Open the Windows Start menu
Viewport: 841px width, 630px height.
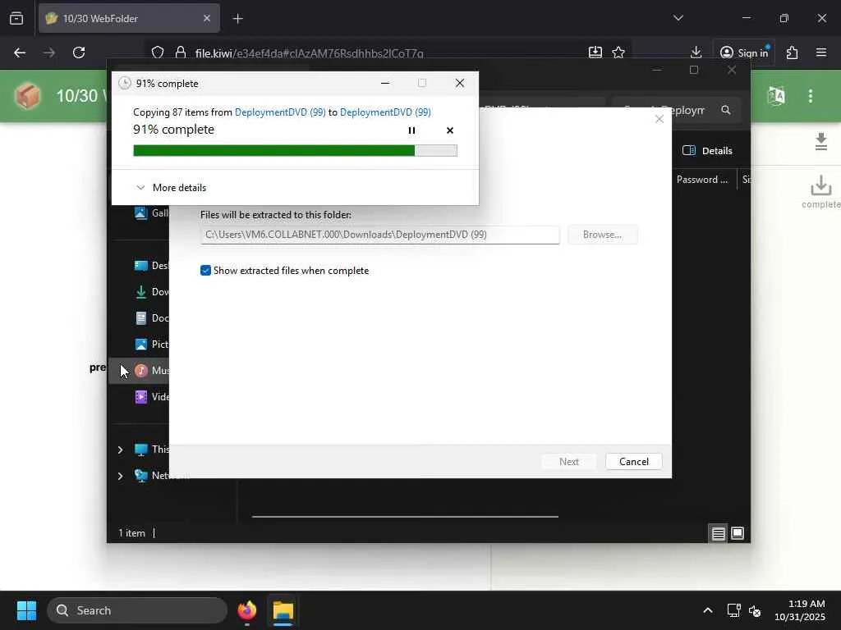(26, 610)
